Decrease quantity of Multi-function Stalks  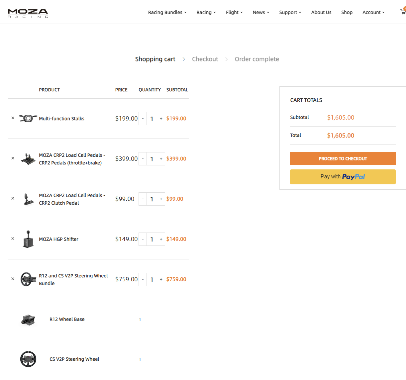pyautogui.click(x=143, y=119)
